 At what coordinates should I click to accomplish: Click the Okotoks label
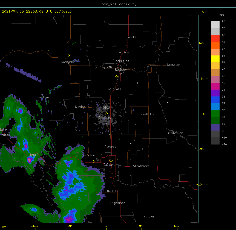point(113,191)
